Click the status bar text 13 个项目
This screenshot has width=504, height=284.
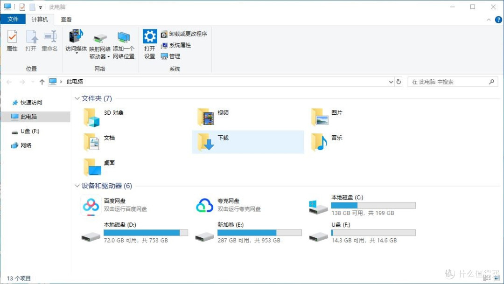[x=19, y=278]
